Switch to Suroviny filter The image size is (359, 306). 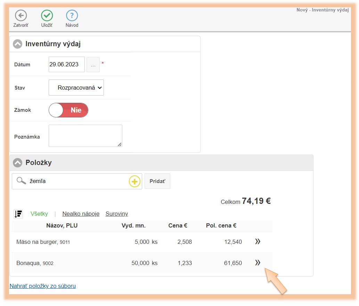(117, 214)
